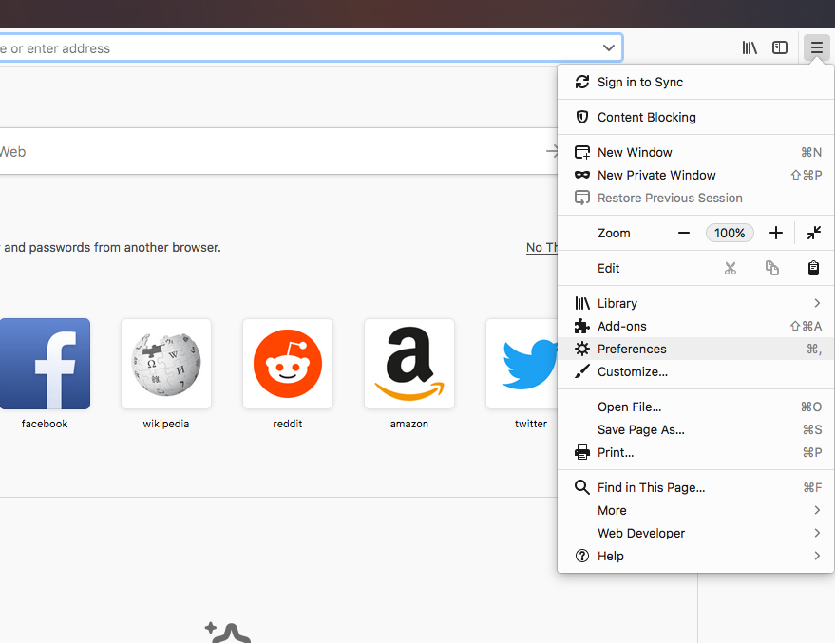The image size is (835, 643).
Task: Click the No Thanks link
Action: click(541, 248)
